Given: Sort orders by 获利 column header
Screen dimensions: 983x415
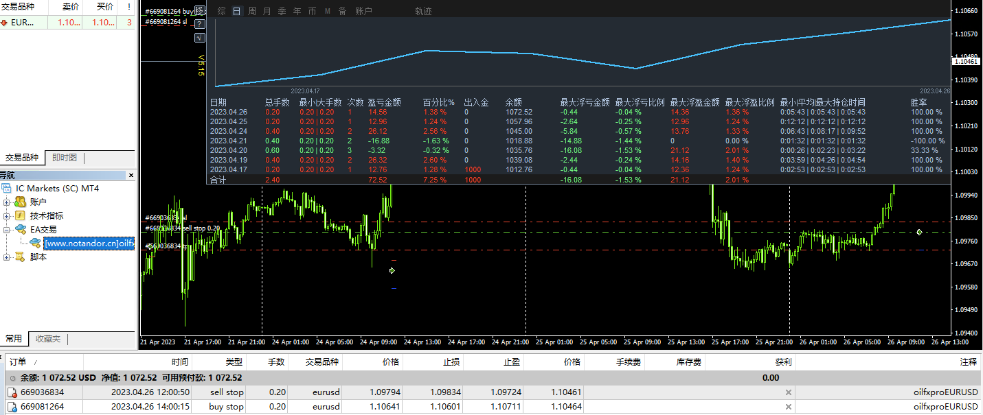Looking at the screenshot, I should click(749, 361).
